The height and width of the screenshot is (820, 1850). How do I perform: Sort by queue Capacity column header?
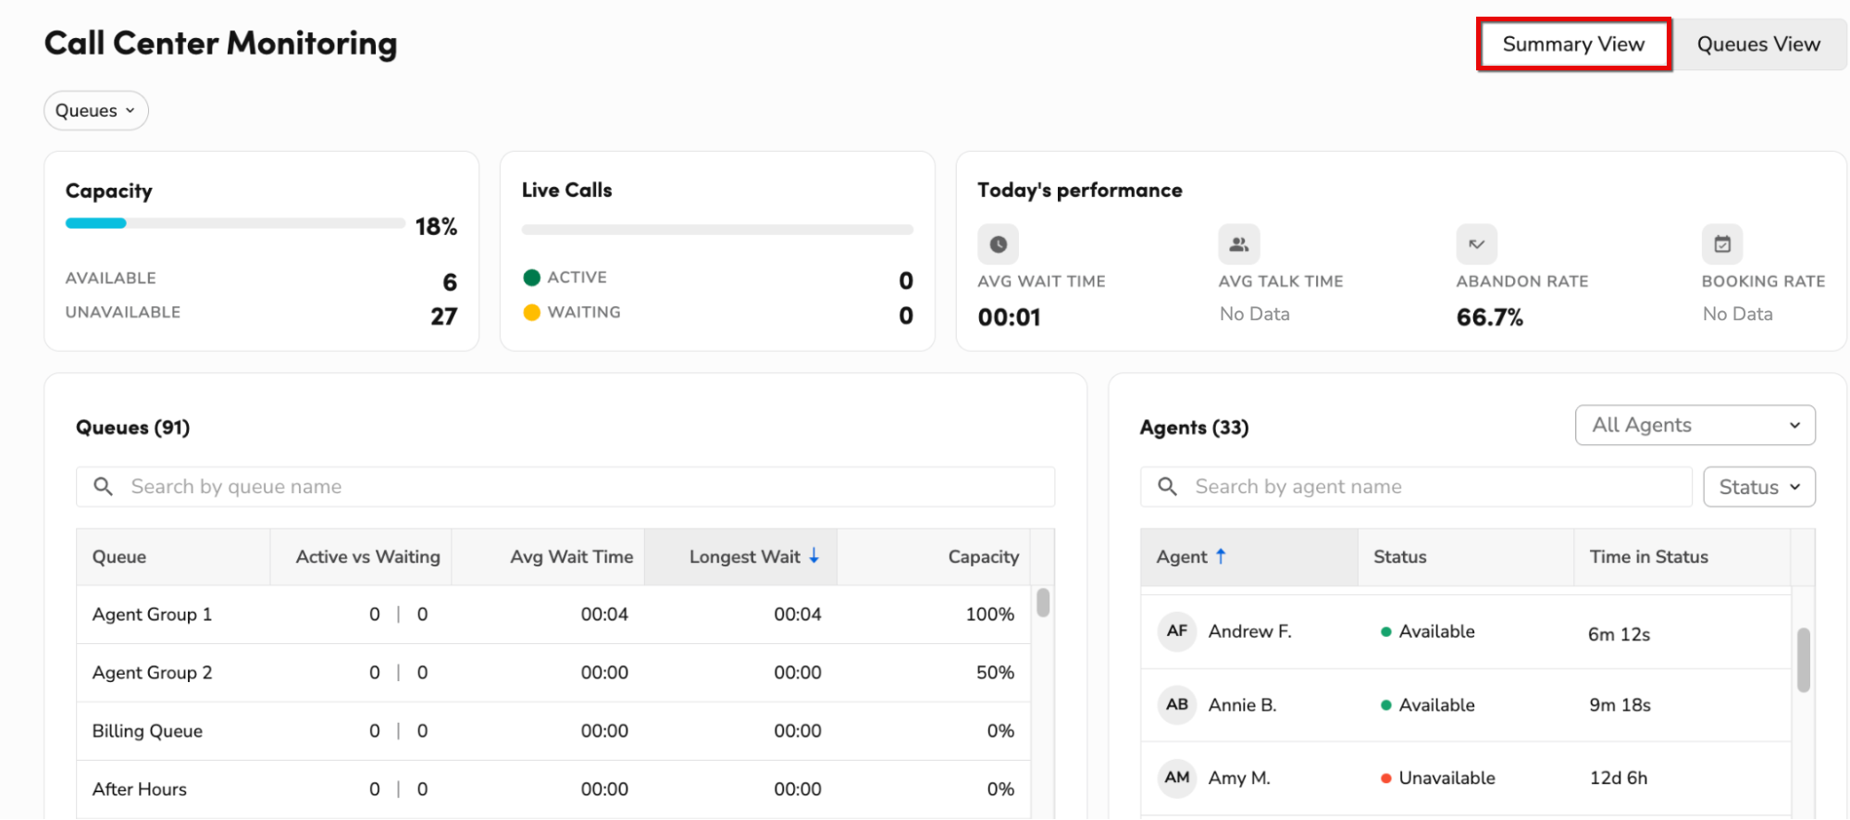point(934,557)
